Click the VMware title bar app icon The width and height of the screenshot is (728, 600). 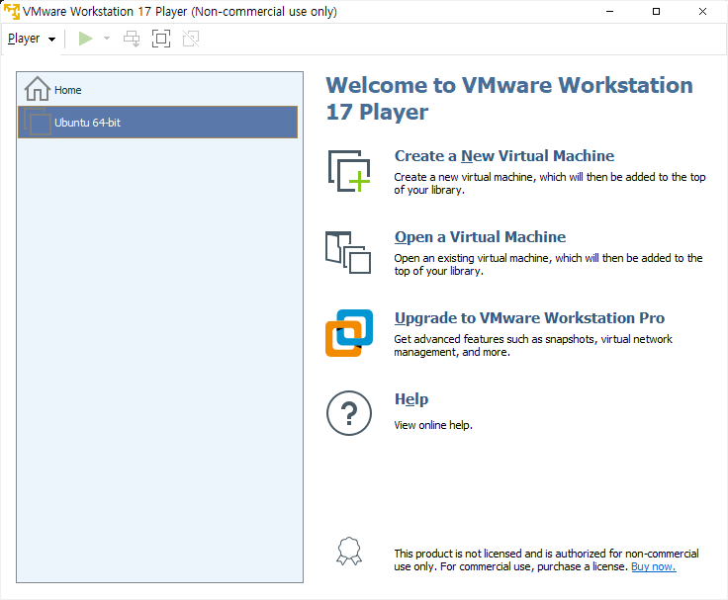12,11
